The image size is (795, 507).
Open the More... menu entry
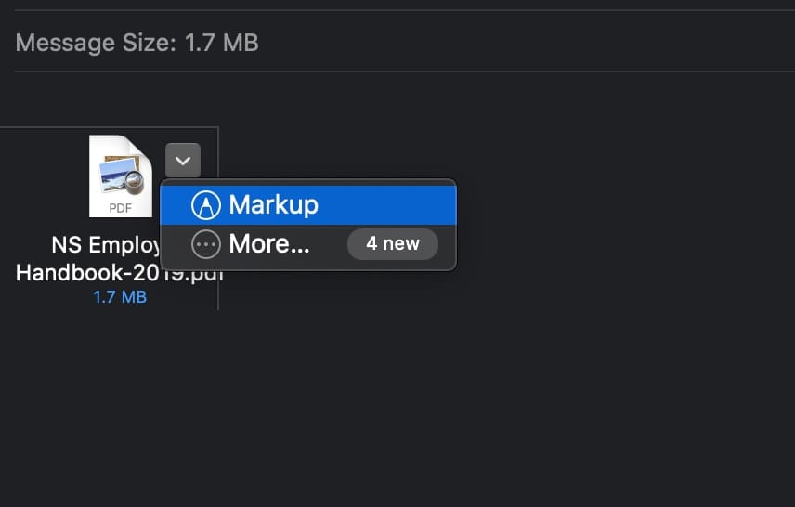268,244
